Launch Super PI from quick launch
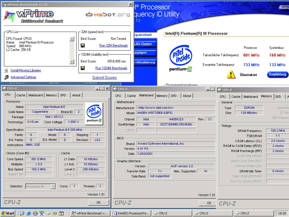 point(42,213)
